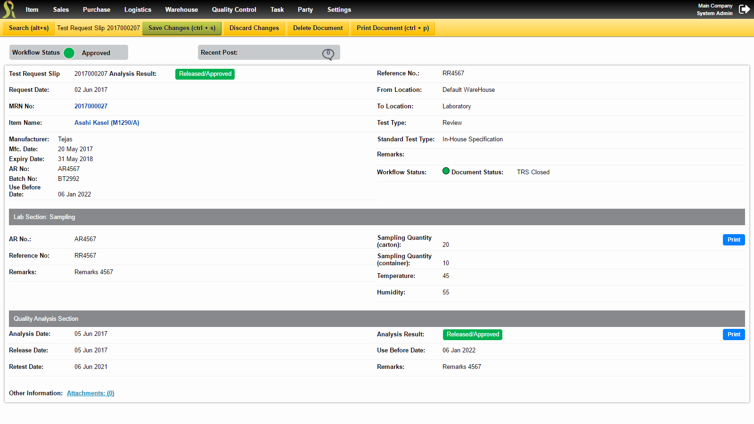Screen dimensions: 754x424
Task: Click the Released/Approved badge in Quality Analysis Section
Action: pos(472,334)
